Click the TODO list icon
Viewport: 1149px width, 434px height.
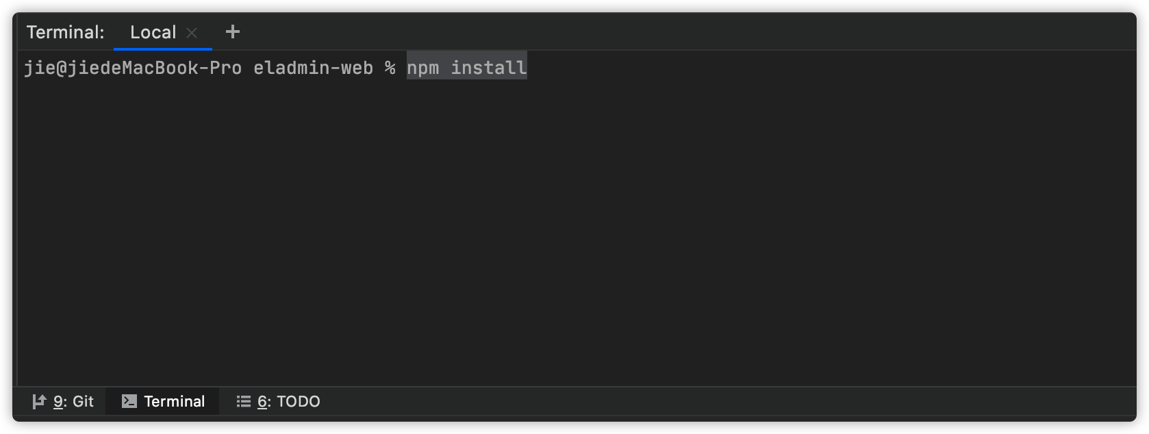243,401
